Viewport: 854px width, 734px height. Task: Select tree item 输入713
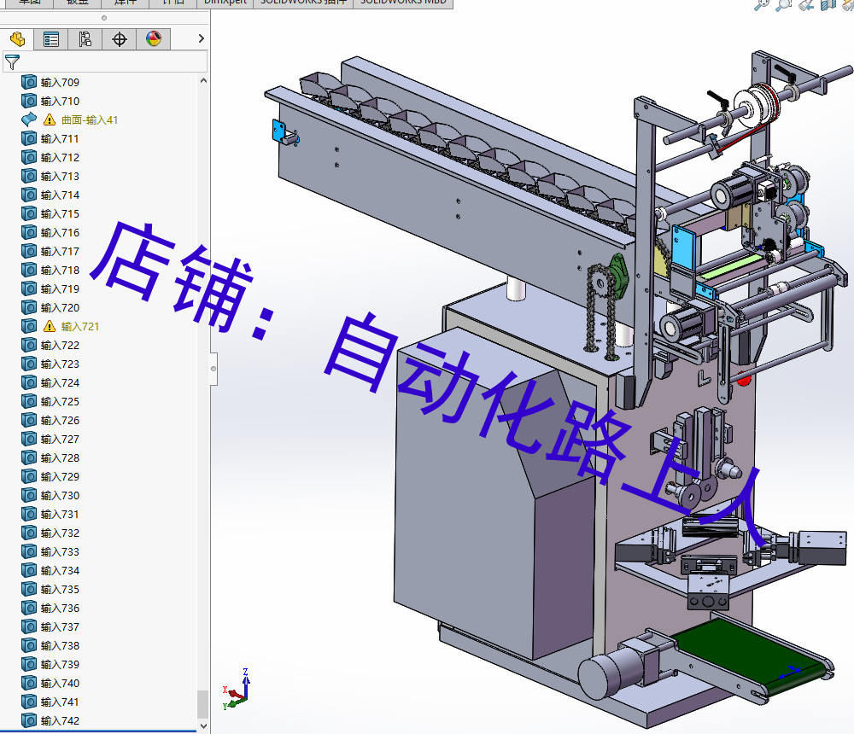[60, 177]
